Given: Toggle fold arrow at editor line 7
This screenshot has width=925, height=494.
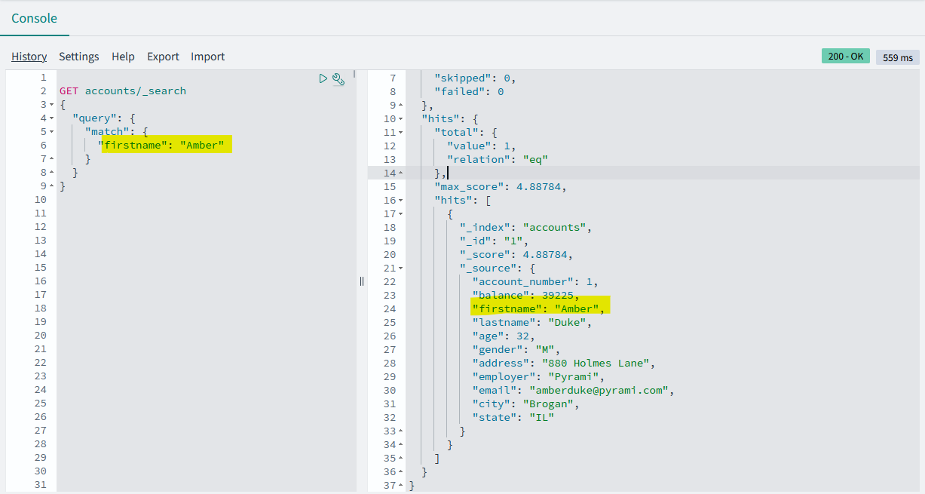Looking at the screenshot, I should pyautogui.click(x=51, y=159).
